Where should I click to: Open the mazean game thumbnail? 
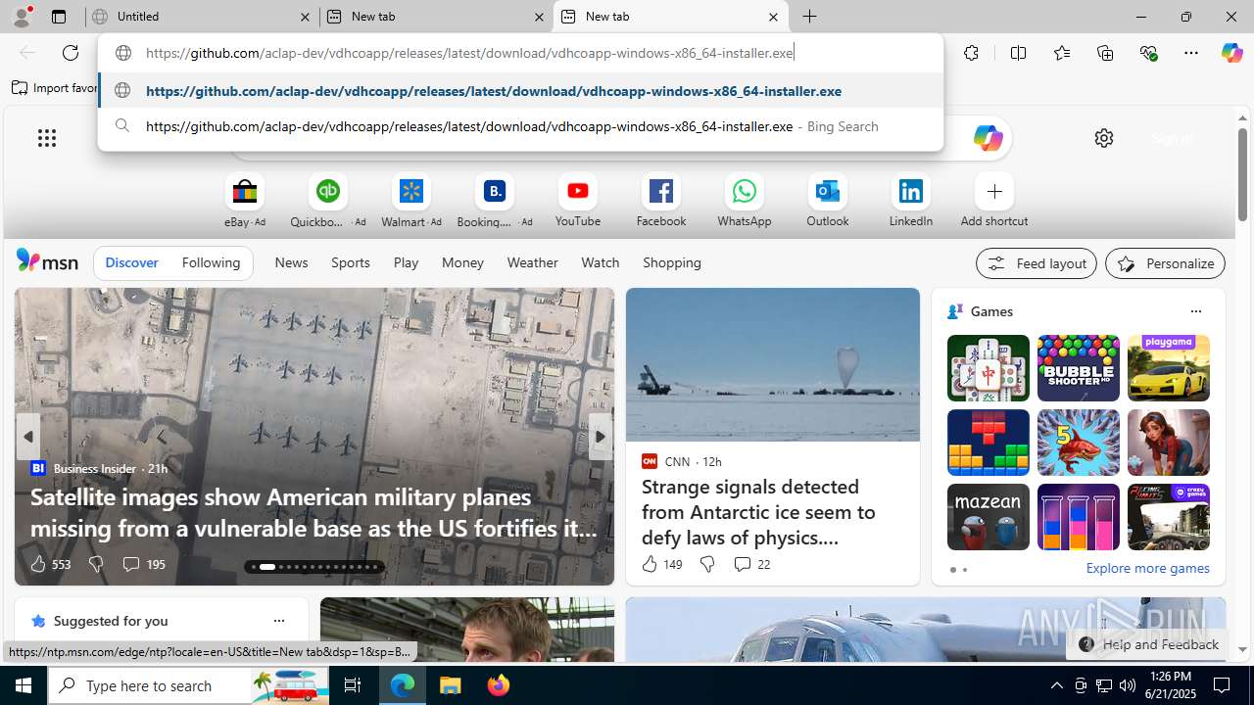coord(988,517)
